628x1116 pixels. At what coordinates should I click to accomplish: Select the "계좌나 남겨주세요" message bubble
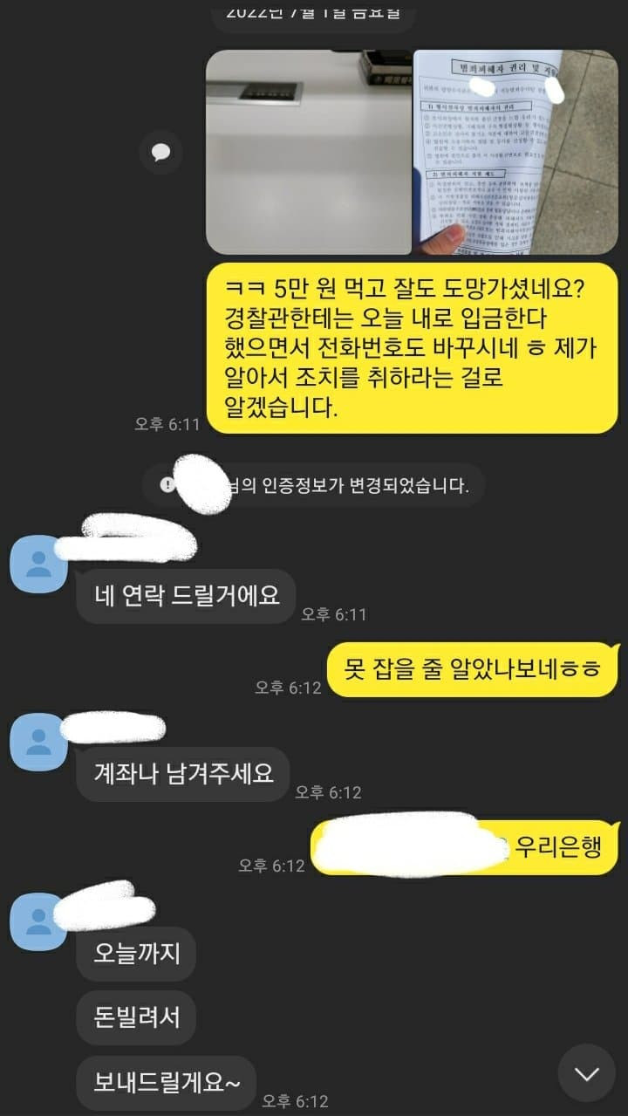tap(182, 774)
